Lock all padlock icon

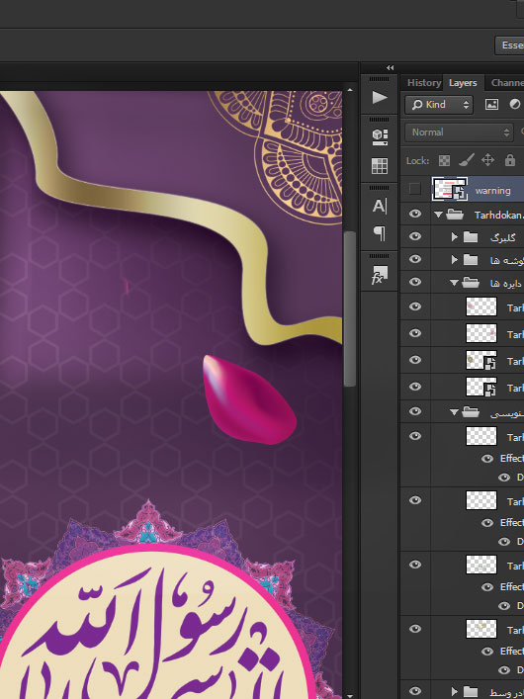(510, 160)
